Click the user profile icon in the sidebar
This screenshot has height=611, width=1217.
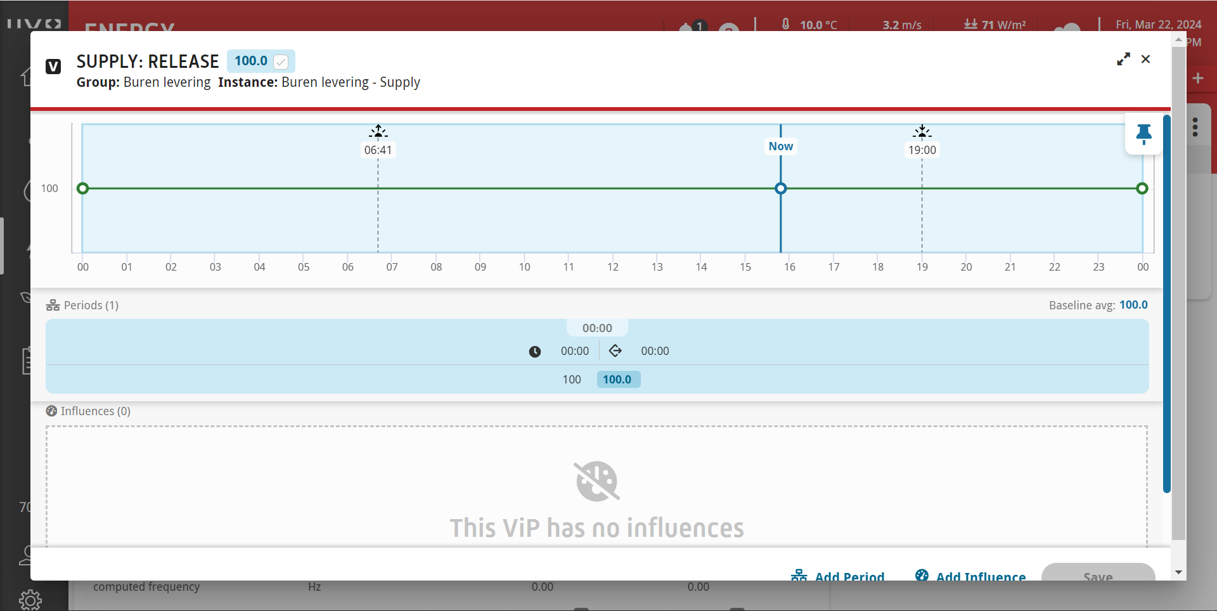click(27, 555)
